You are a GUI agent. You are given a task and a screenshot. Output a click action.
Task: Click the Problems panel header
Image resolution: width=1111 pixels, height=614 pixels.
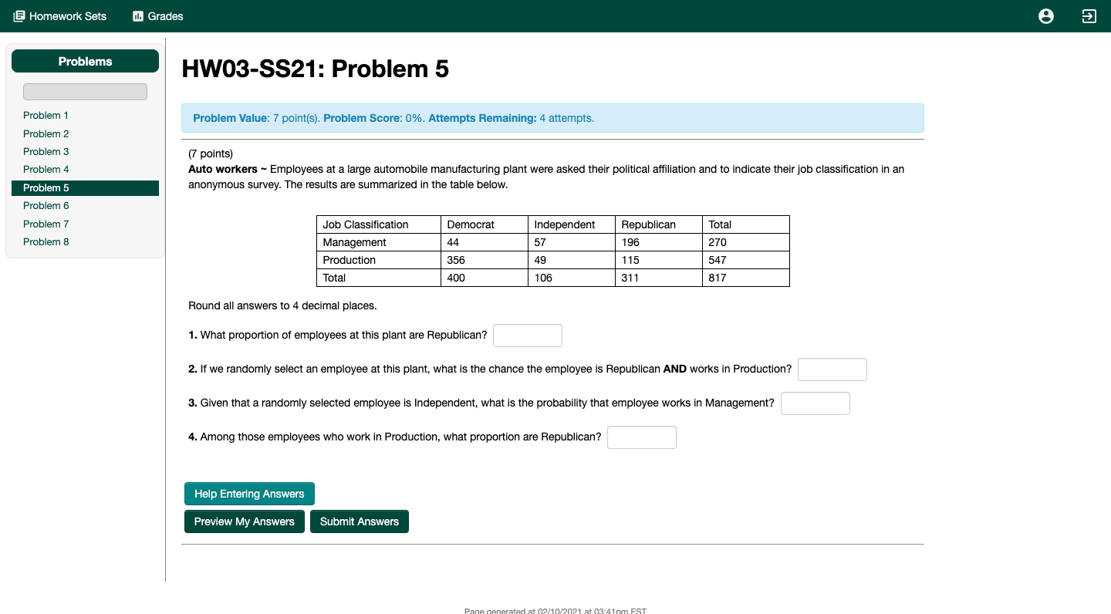85,61
